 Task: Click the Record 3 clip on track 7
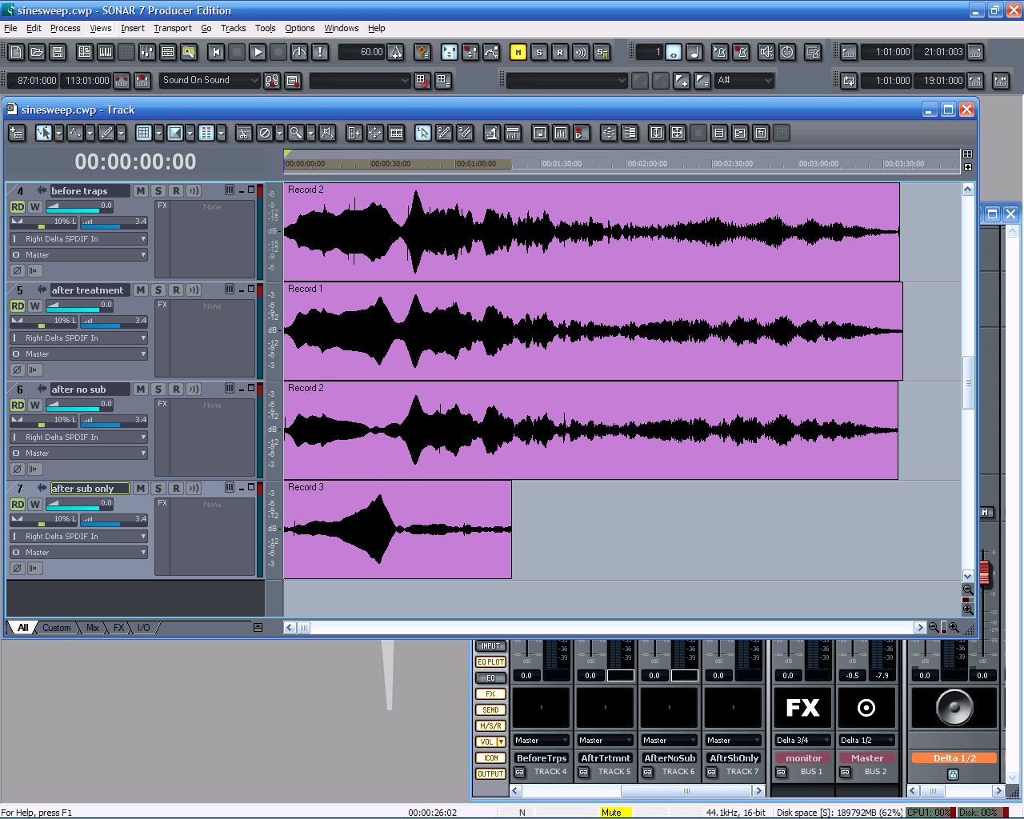click(x=398, y=529)
